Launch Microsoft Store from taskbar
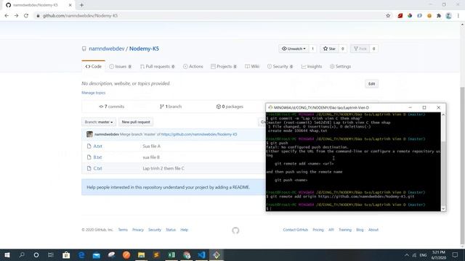 coord(66,254)
